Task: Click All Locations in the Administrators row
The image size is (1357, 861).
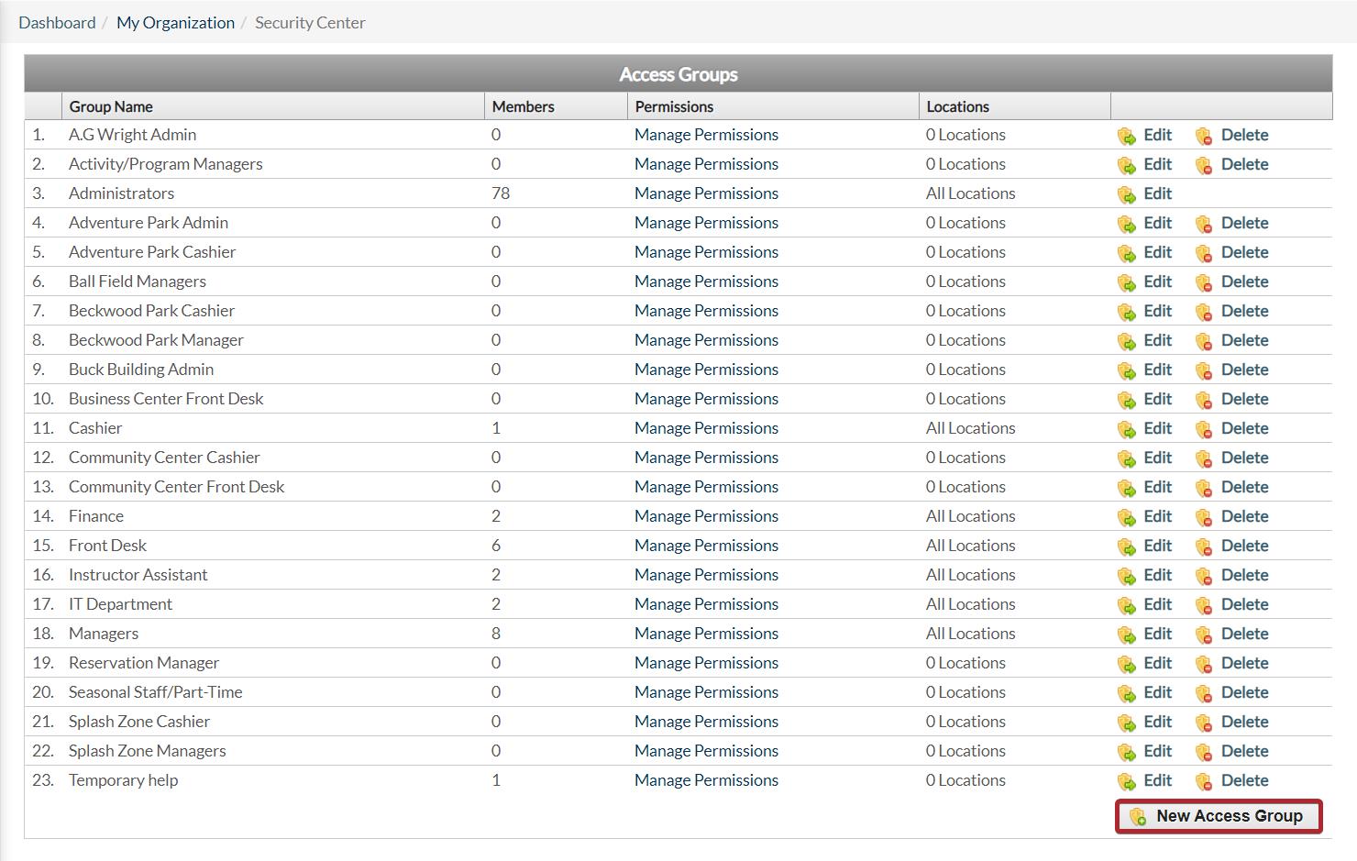Action: [970, 193]
